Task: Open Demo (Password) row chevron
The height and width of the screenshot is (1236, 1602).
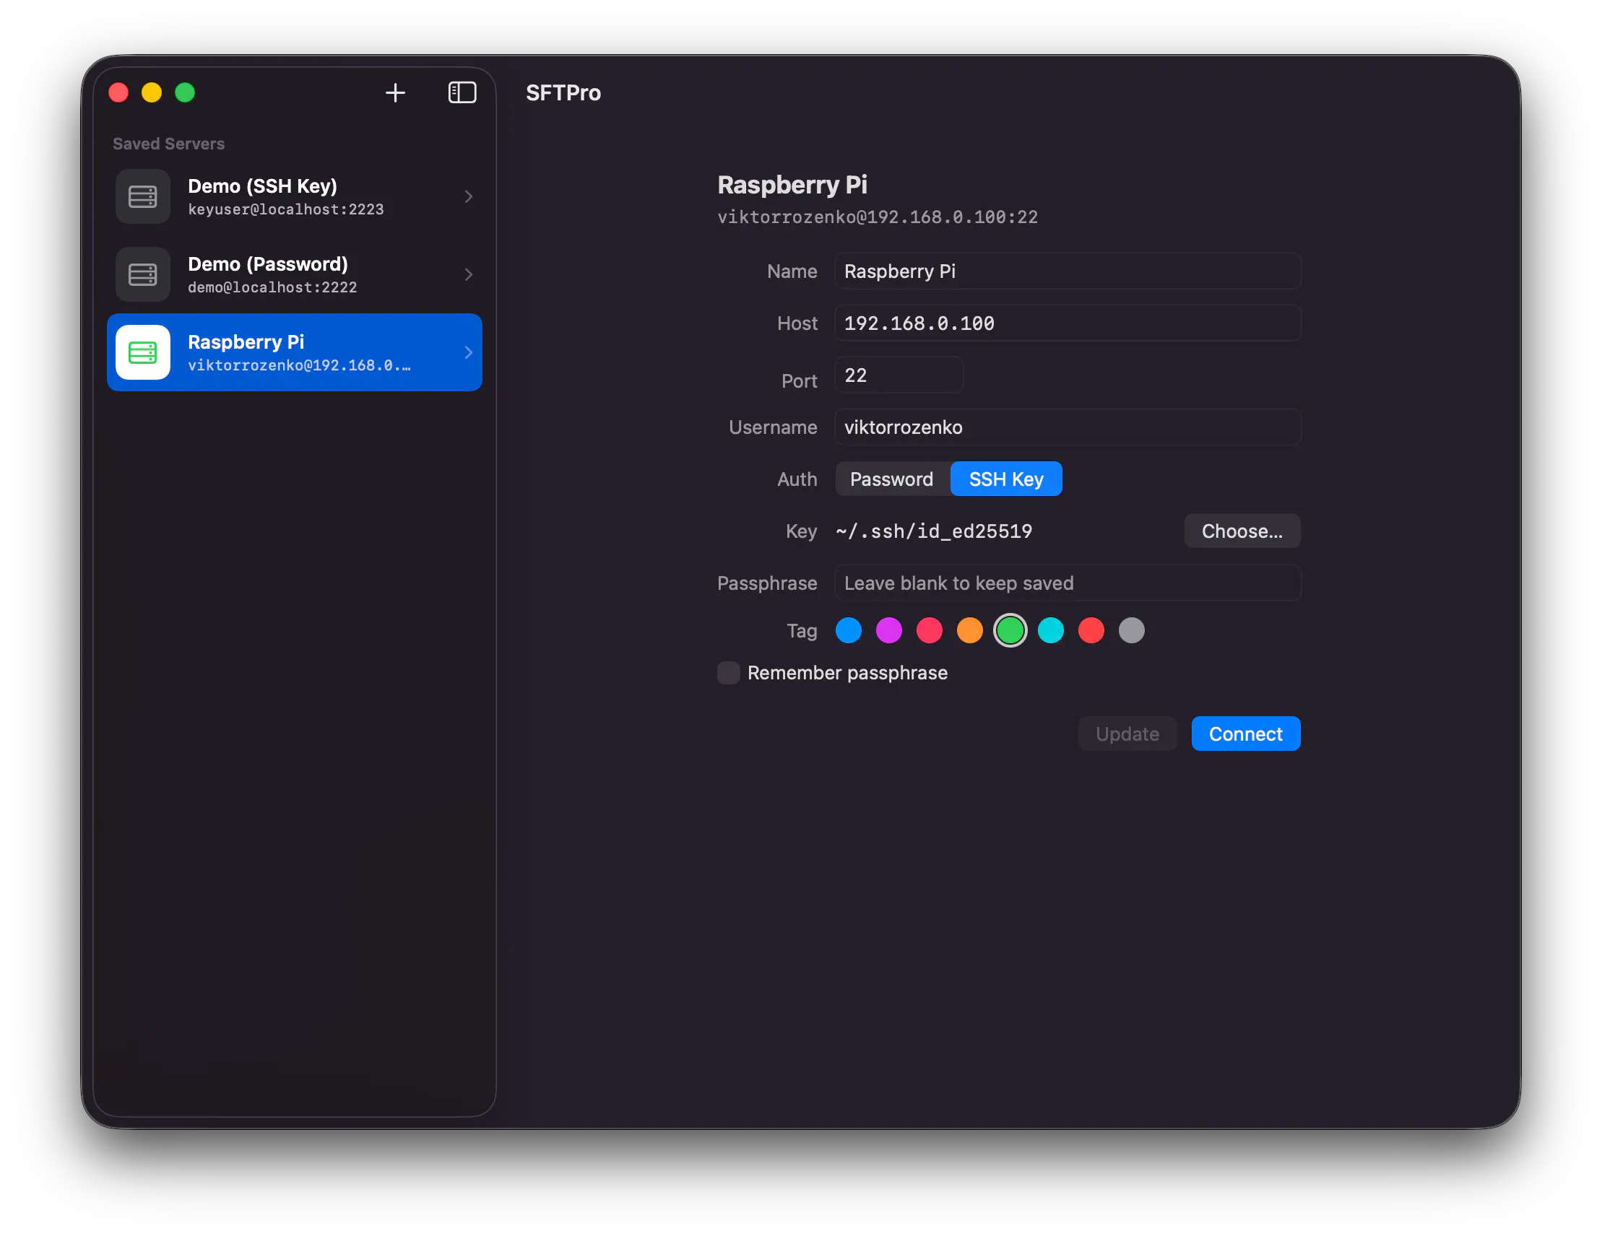Action: point(469,274)
